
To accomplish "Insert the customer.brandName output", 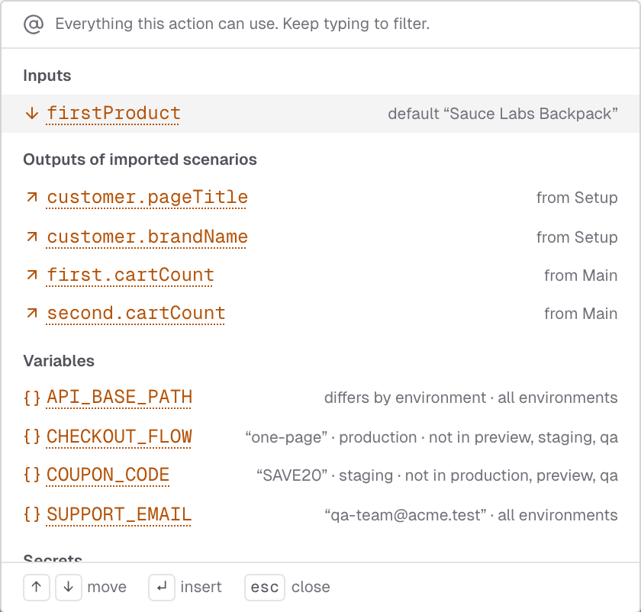I will point(320,237).
